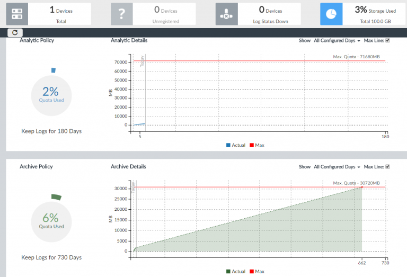Click the red Max legend square in Archive chart
The width and height of the screenshot is (407, 277).
coord(252,271)
